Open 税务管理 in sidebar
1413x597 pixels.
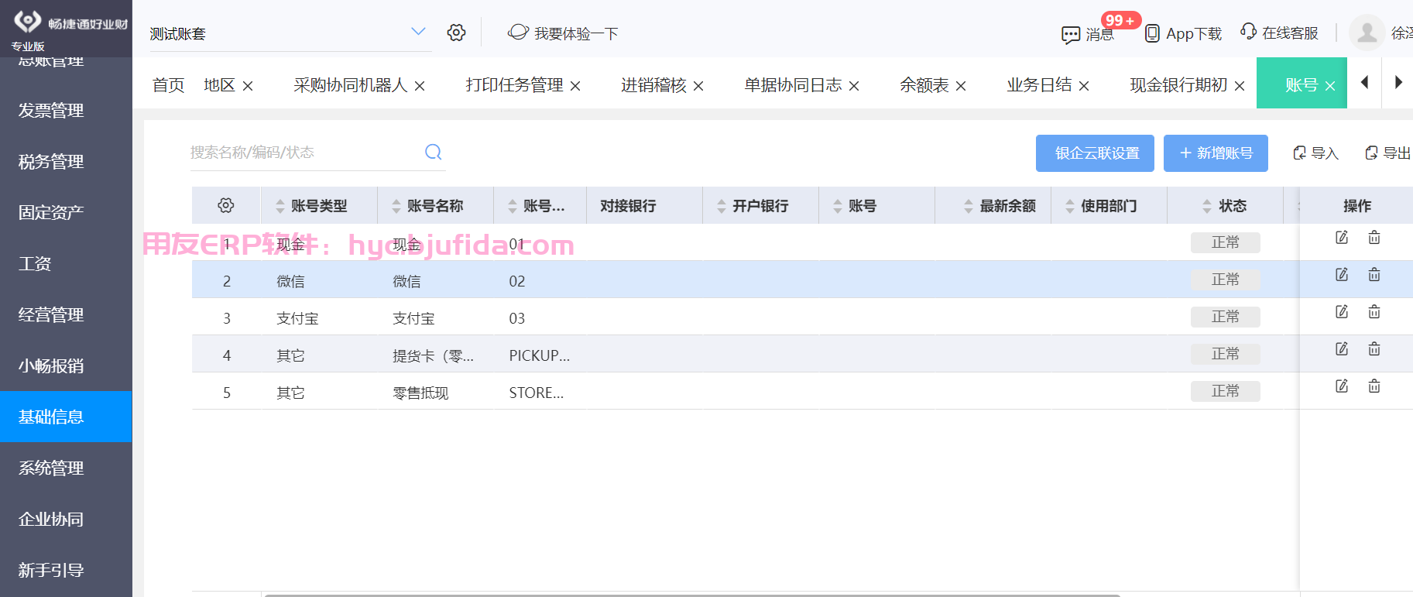66,162
